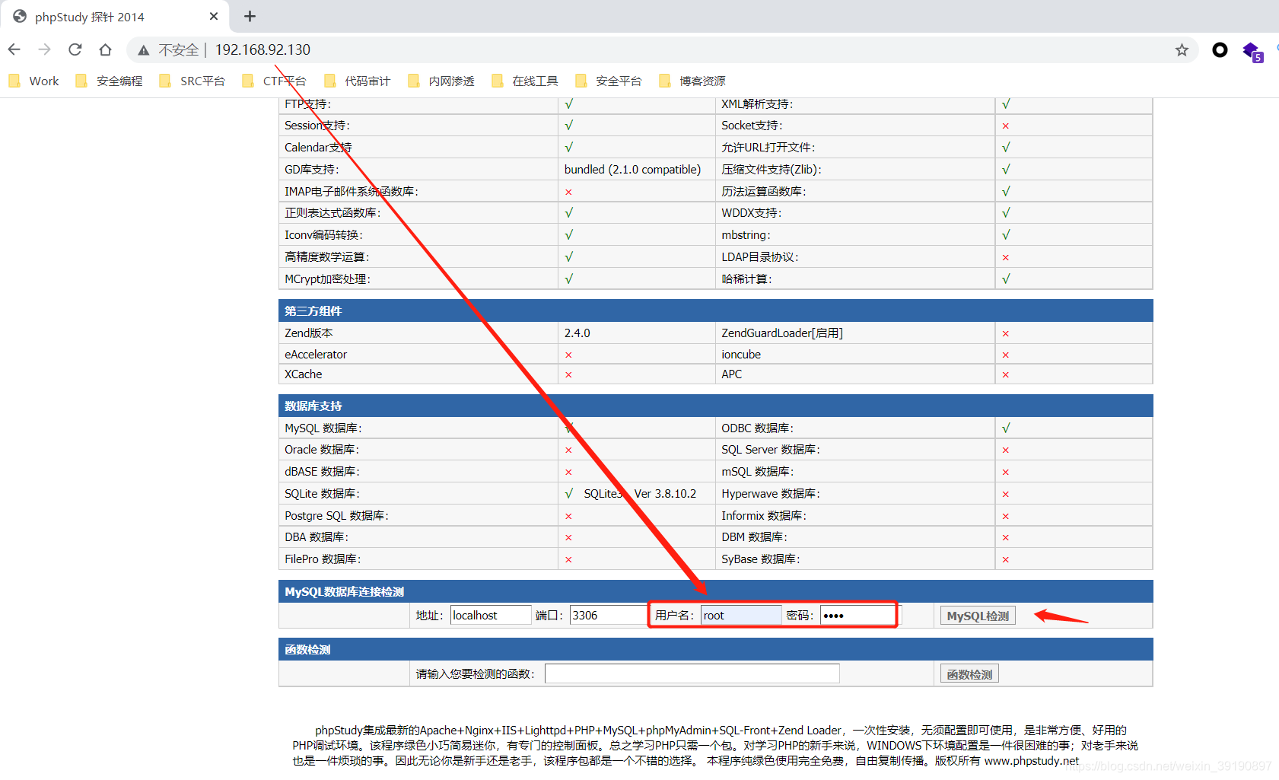This screenshot has height=780, width=1279.
Task: Click the ioncube label
Action: 741,354
